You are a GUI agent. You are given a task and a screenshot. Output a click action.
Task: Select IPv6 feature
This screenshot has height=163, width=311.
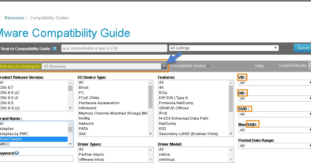pyautogui.click(x=163, y=113)
